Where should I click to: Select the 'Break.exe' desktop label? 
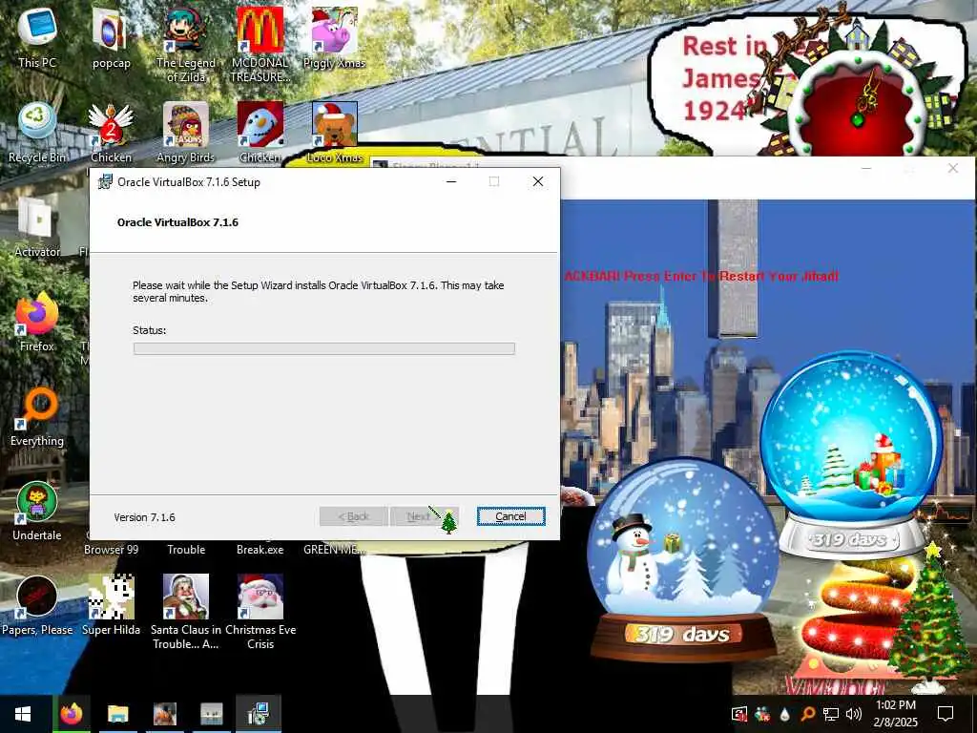pos(260,550)
